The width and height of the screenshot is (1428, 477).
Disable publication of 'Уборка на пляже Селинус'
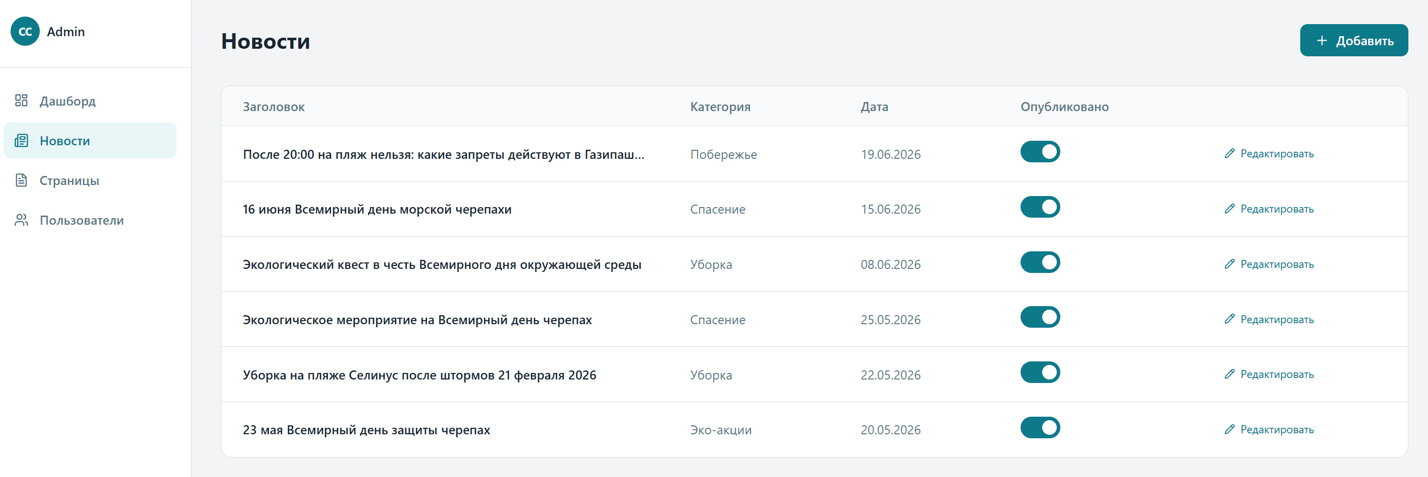point(1040,372)
